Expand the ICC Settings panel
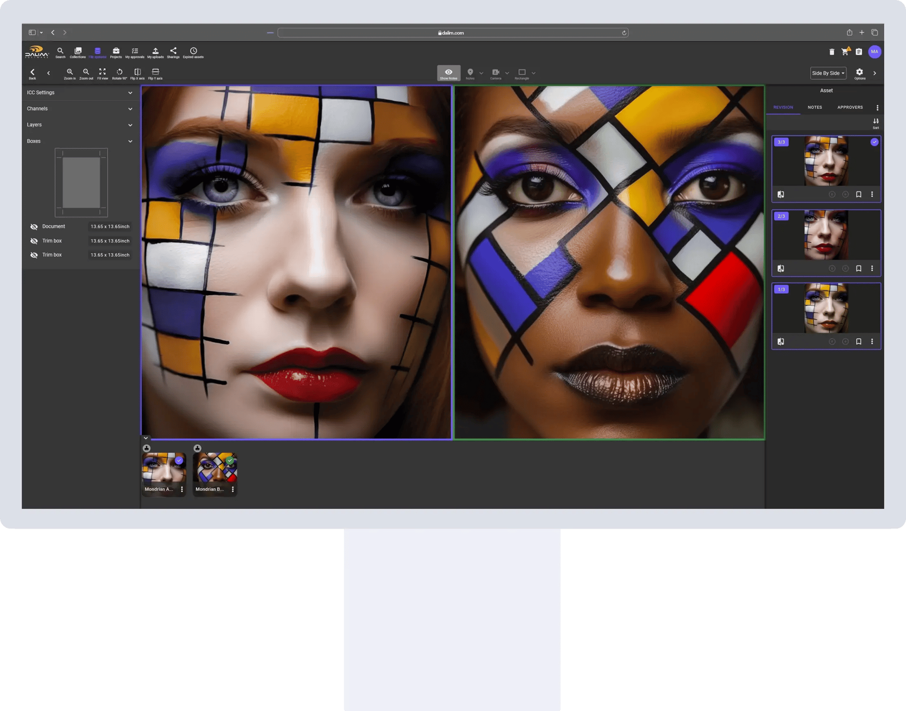This screenshot has width=906, height=711. point(130,93)
